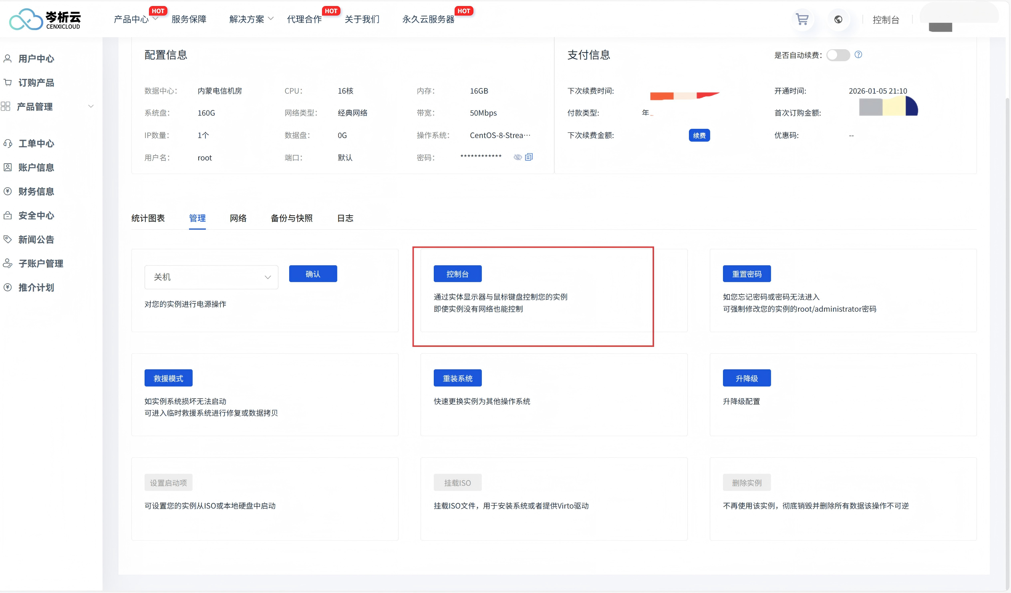Click the blue 续费 button
Image resolution: width=1011 pixels, height=593 pixels.
pos(699,135)
